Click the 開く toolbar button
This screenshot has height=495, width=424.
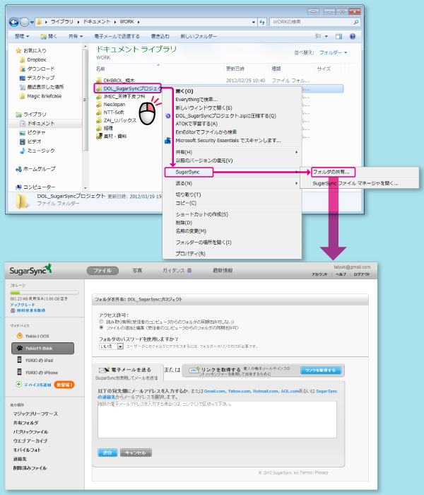point(49,36)
